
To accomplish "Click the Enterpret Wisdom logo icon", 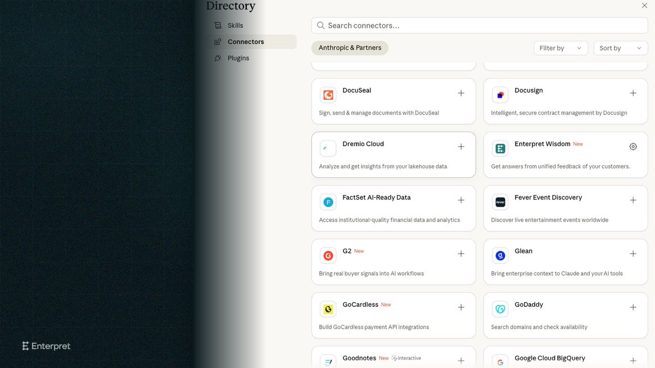I will (500, 148).
